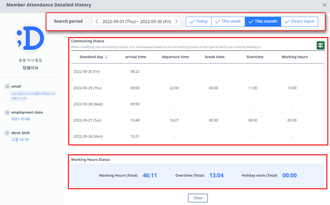The image size is (330, 205).
Task: Export commuting status to Excel icon
Action: click(320, 45)
